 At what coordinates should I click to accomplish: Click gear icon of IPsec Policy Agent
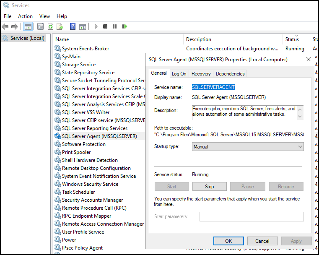[x=58, y=247]
